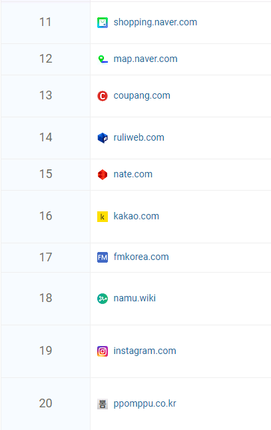This screenshot has height=430, width=271.
Task: Click the blue Ruliweb cube icon
Action: click(103, 137)
